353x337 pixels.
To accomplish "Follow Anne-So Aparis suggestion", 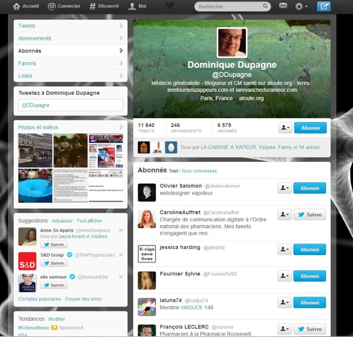I will (x=54, y=244).
